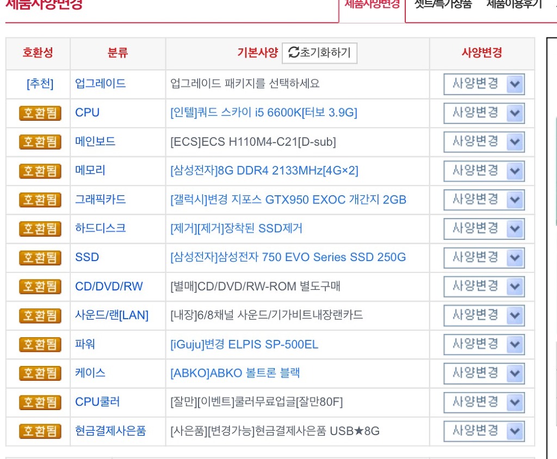Click the 기본사양 column header
The width and height of the screenshot is (557, 459).
258,53
